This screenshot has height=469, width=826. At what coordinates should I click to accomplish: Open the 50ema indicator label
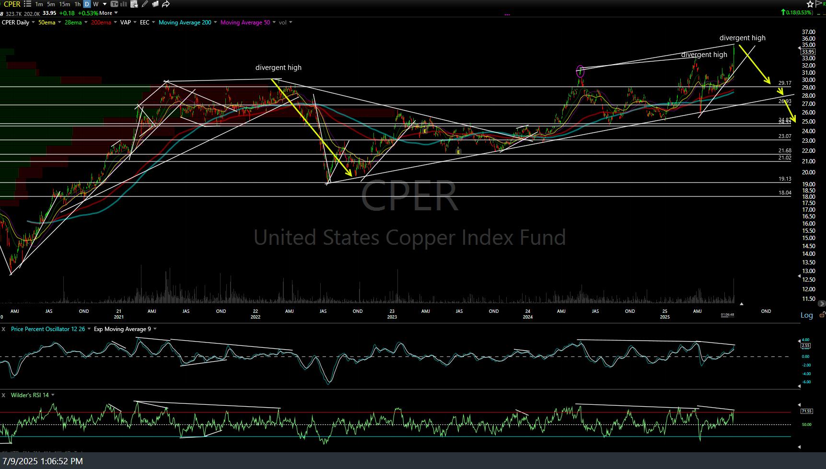pos(47,23)
